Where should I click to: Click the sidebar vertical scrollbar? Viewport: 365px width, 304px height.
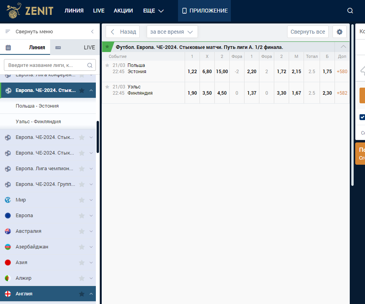tap(98, 137)
